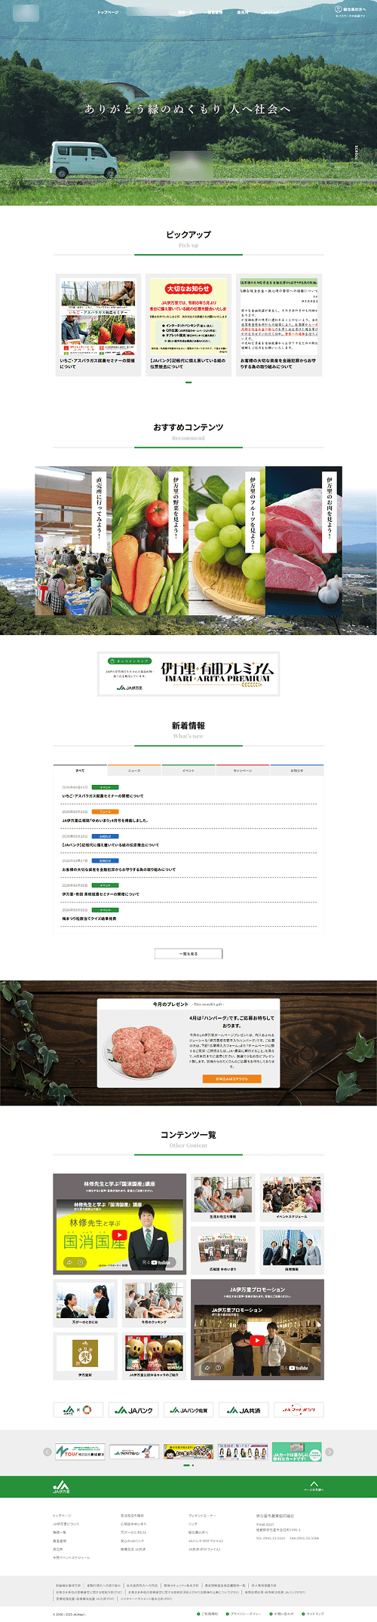Screen dimensions: 377x1622
Task: Open the 伊万里梨 tile
Action: click(84, 1356)
